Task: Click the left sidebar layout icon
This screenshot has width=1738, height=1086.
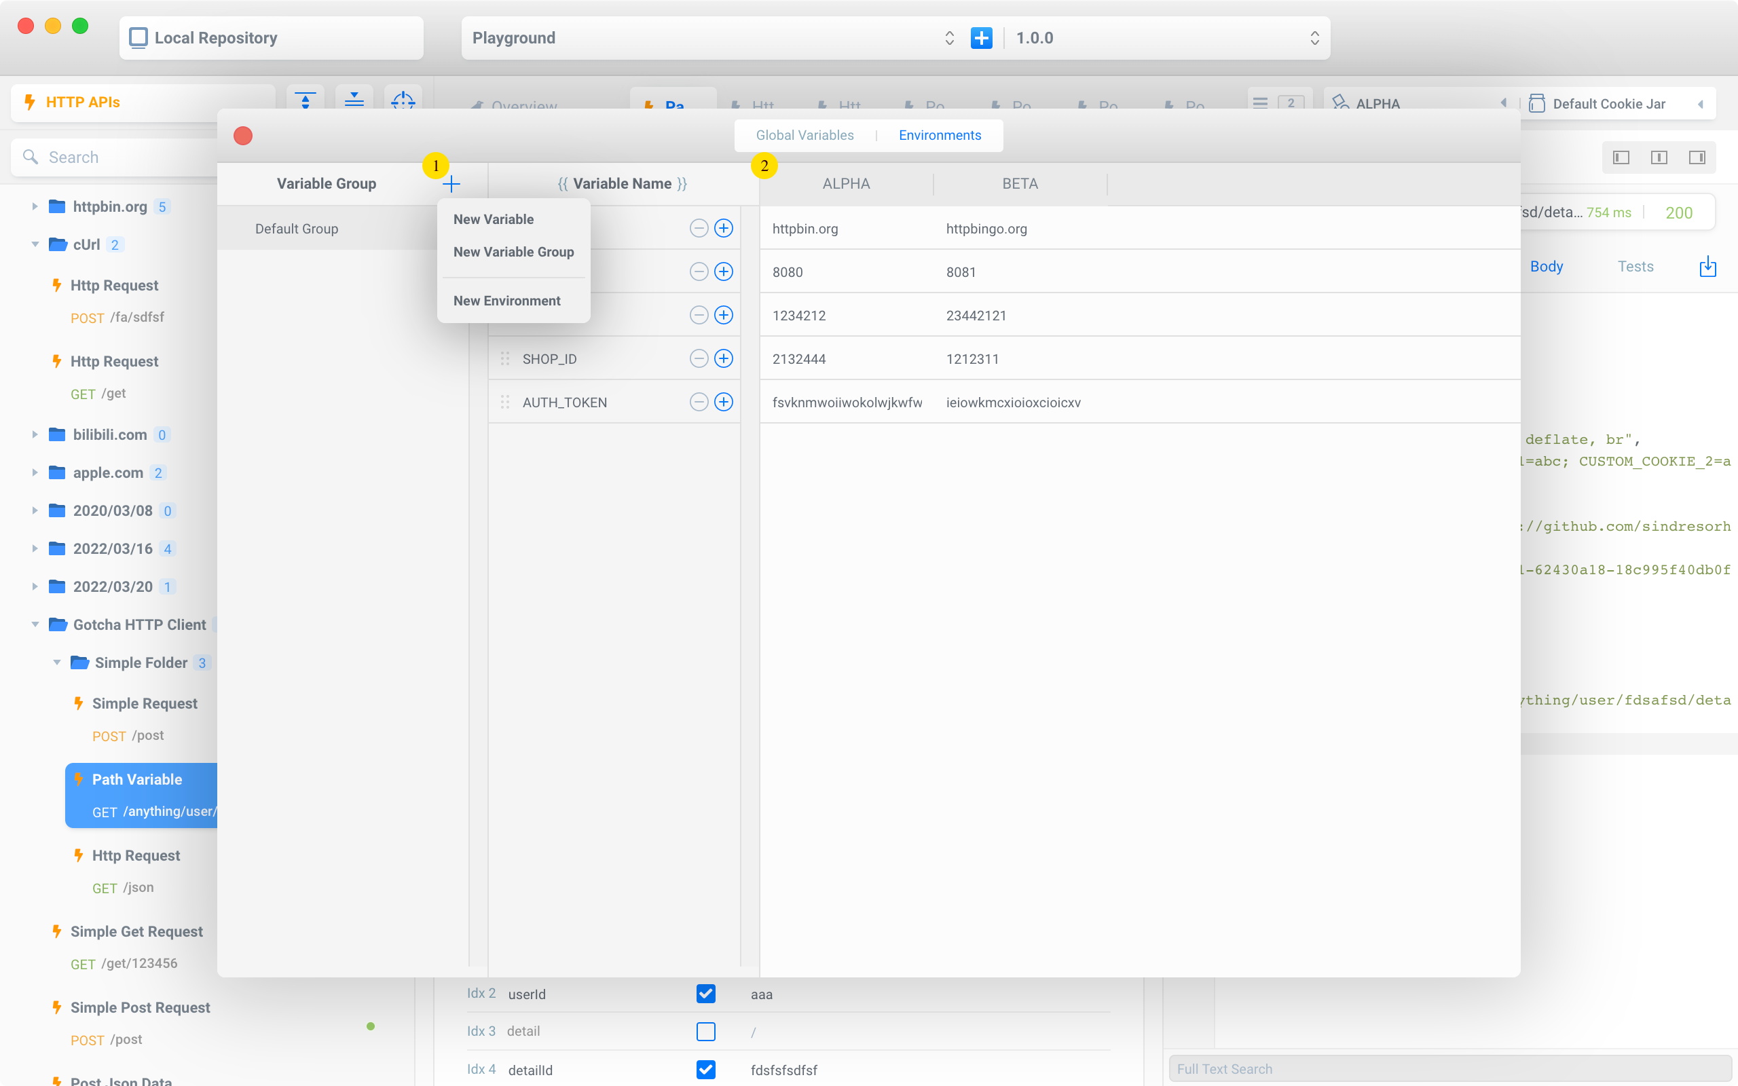Action: click(x=1621, y=157)
